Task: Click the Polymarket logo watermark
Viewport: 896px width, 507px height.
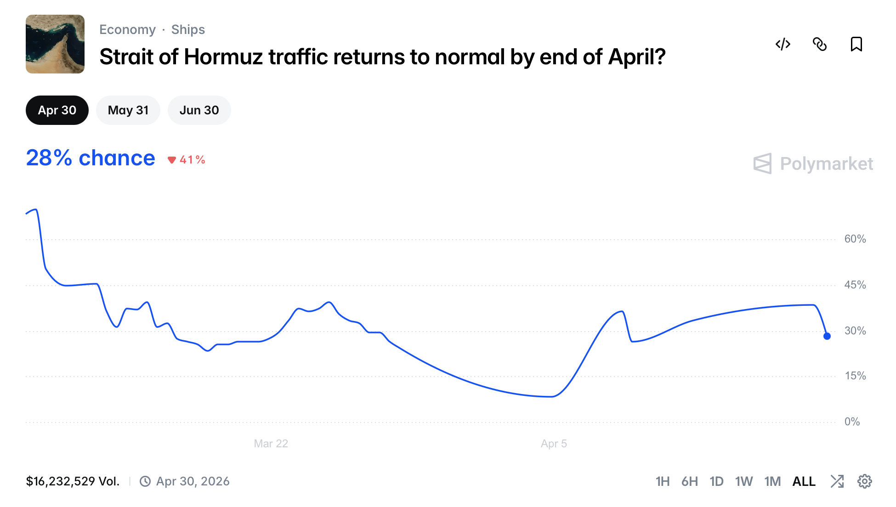Action: 813,163
